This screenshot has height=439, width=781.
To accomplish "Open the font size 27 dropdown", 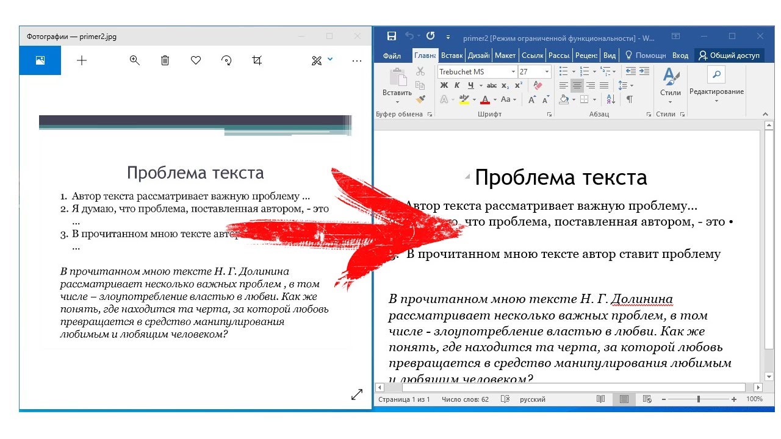I will pos(547,72).
